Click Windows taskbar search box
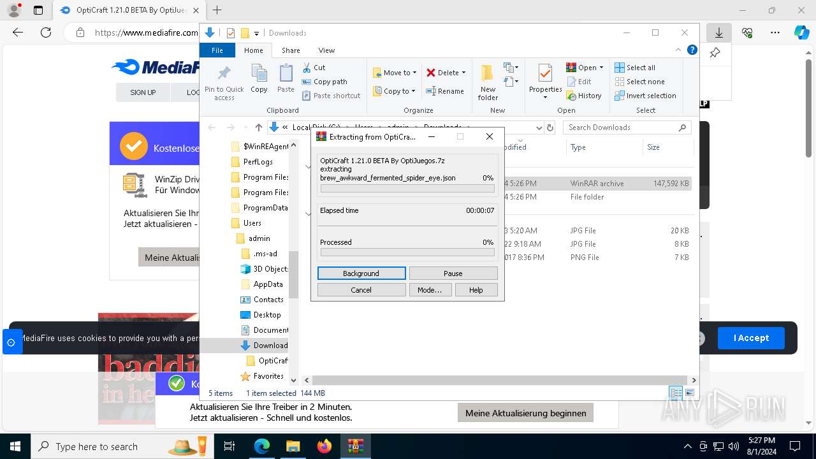Image resolution: width=816 pixels, height=459 pixels. 122,446
